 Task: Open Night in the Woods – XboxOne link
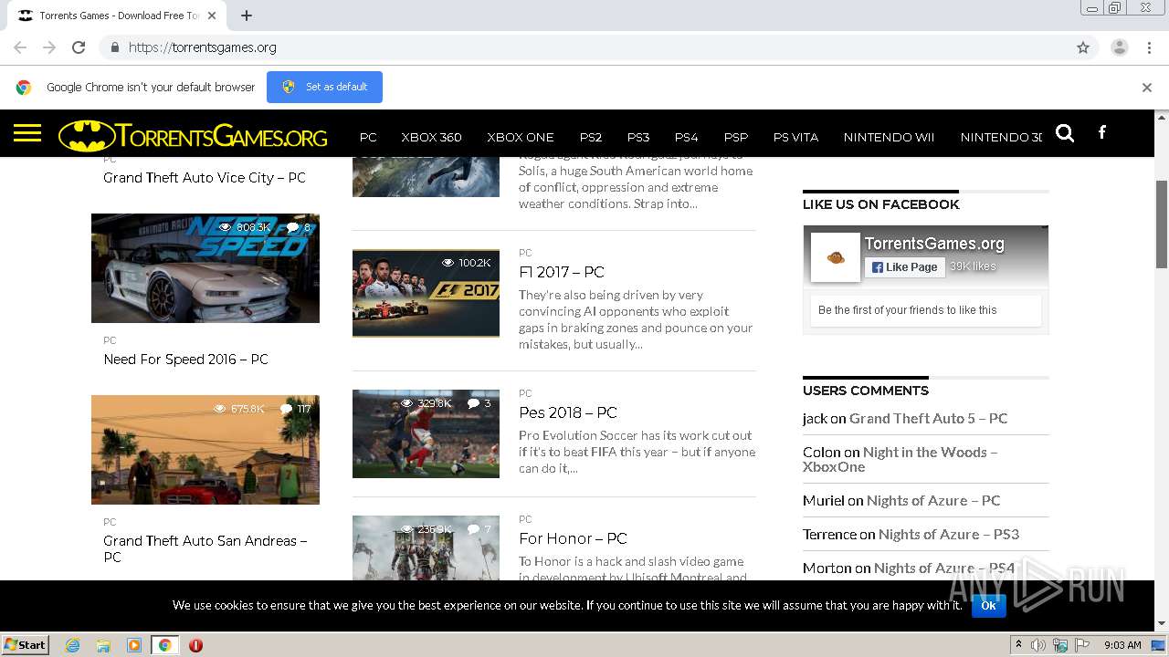point(900,459)
